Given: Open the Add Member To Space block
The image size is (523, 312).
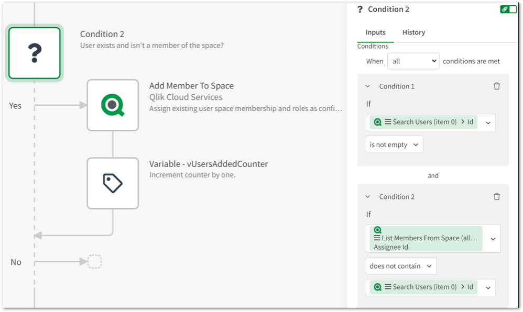Looking at the screenshot, I should click(x=113, y=105).
